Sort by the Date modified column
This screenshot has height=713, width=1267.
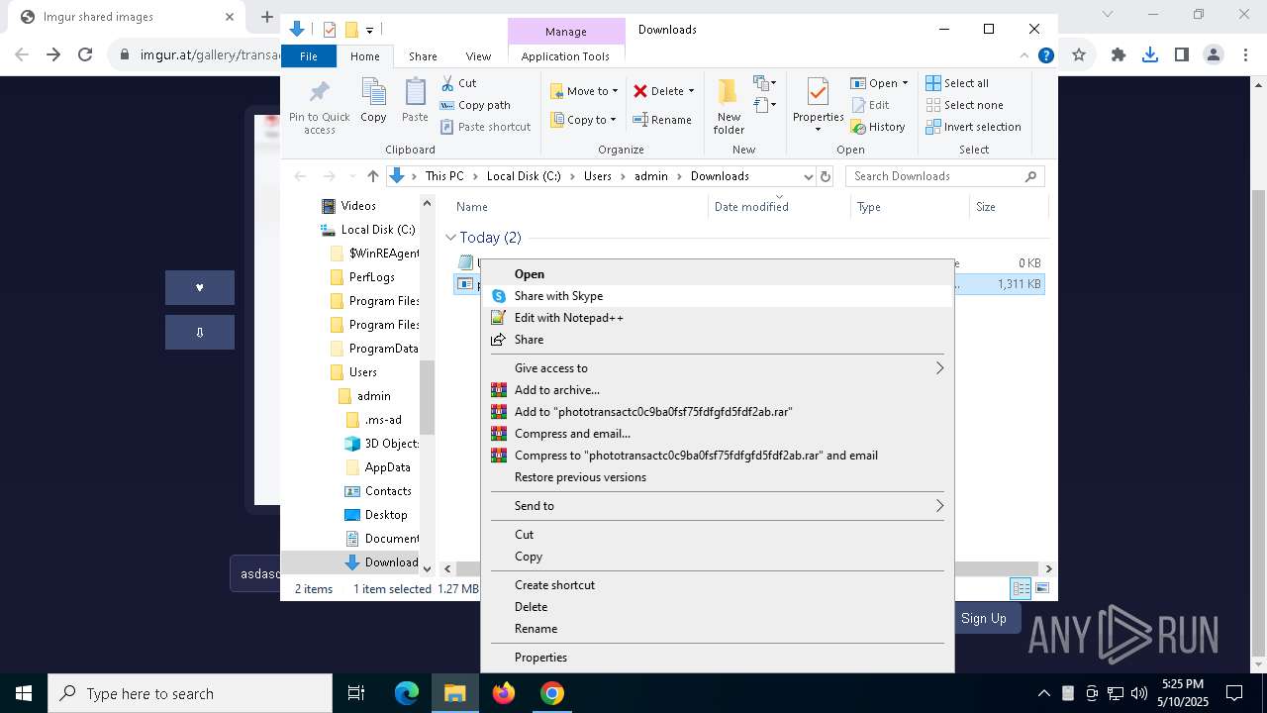pos(751,207)
